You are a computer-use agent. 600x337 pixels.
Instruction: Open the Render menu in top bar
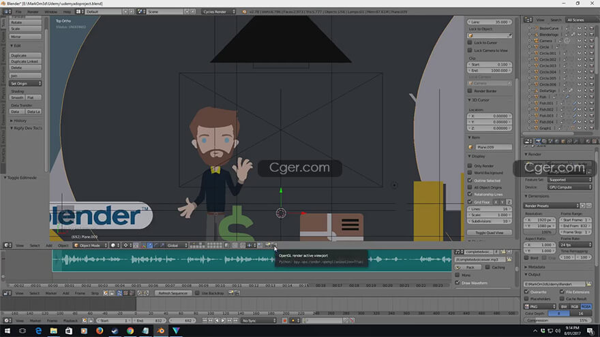pos(33,12)
